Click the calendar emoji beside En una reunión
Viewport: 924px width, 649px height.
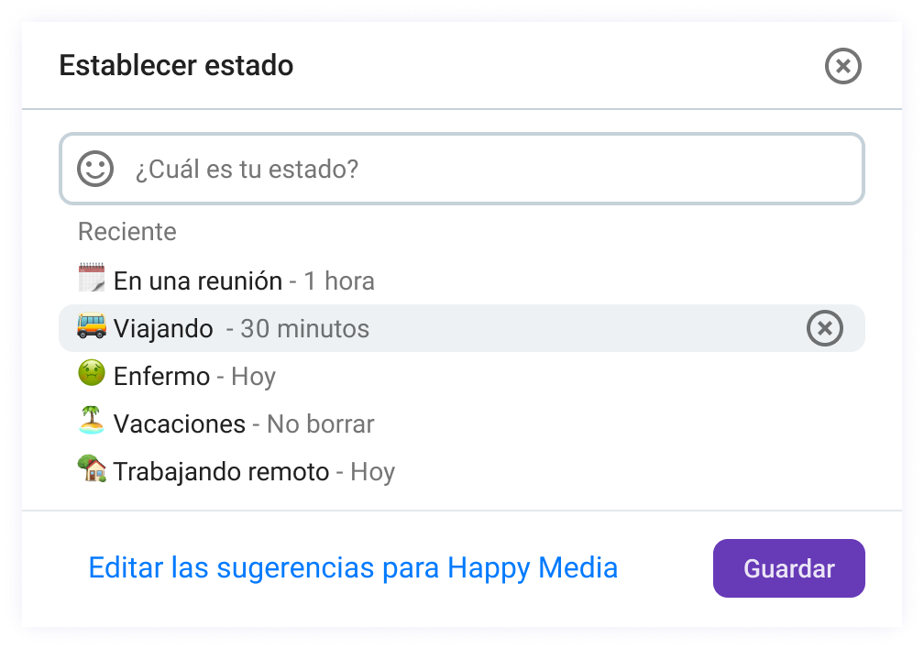click(x=92, y=278)
